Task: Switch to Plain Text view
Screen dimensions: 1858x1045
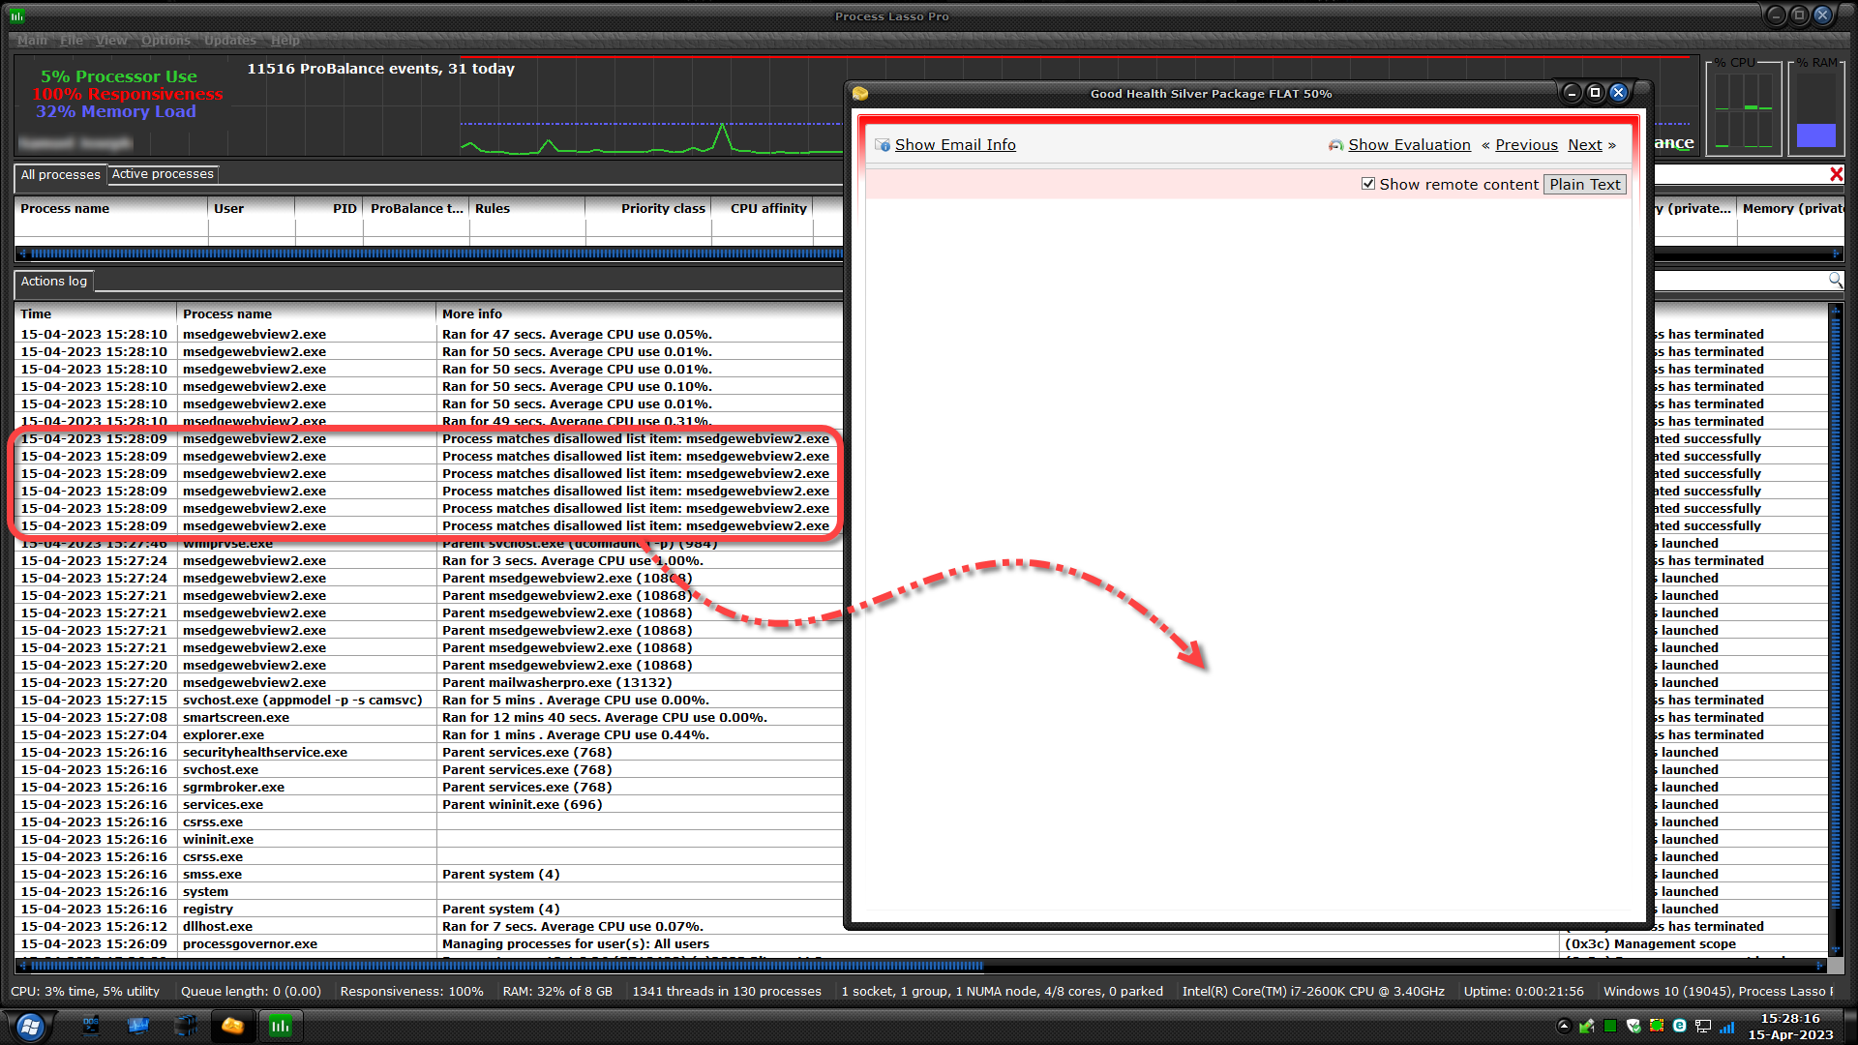Action: pos(1584,184)
